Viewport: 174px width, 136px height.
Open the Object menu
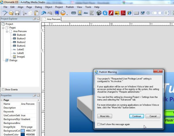(x=49, y=7)
